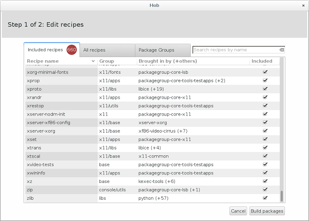Sort by Recipe name column arrow

coord(93,61)
